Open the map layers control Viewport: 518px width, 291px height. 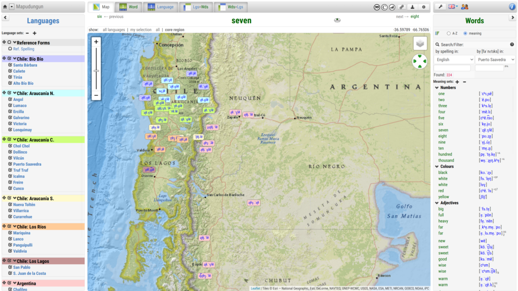(x=420, y=43)
